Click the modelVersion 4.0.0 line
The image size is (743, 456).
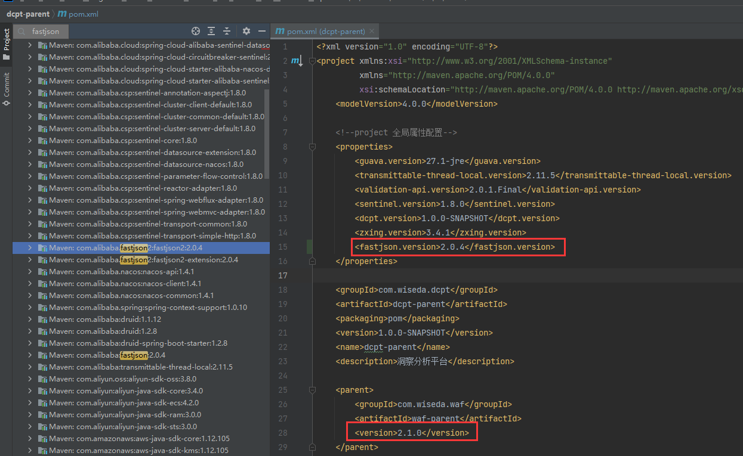tap(417, 104)
